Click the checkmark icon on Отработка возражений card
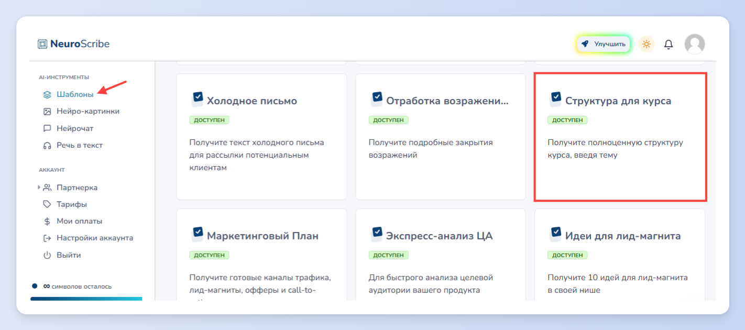745x330 pixels. [x=376, y=98]
